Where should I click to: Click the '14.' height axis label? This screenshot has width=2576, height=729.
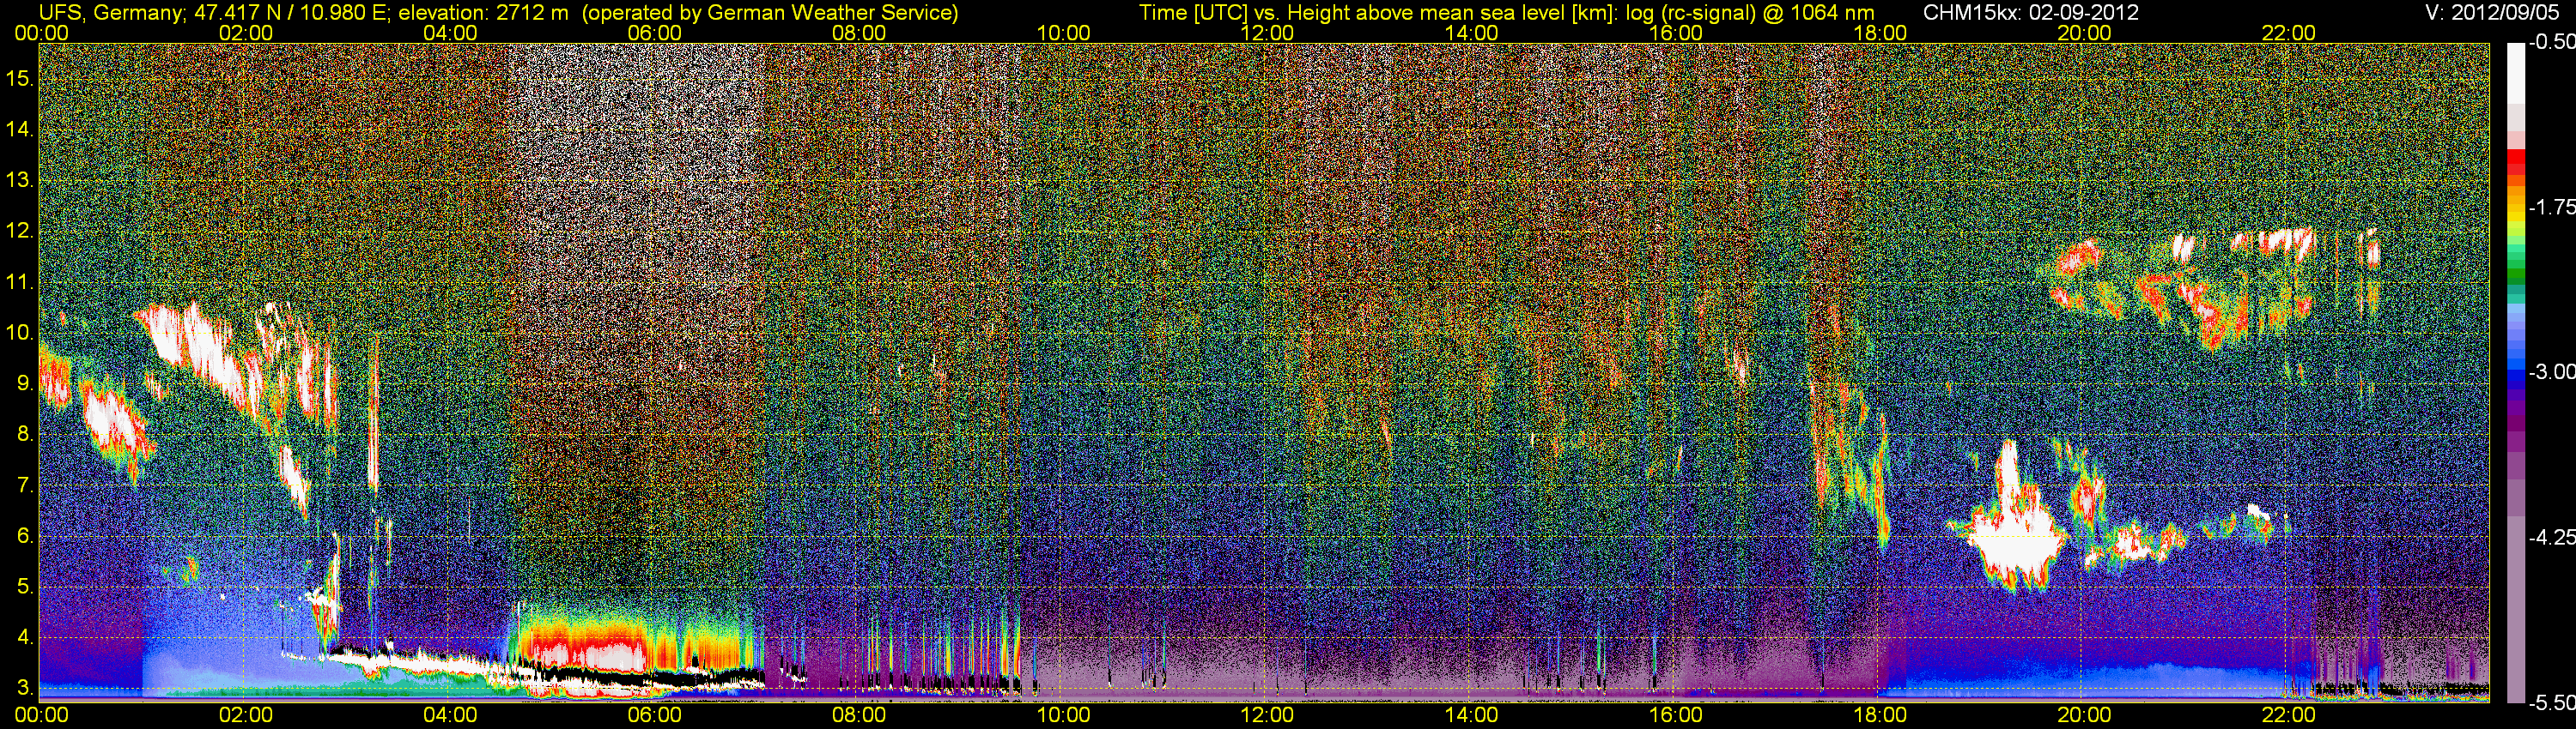[x=19, y=130]
